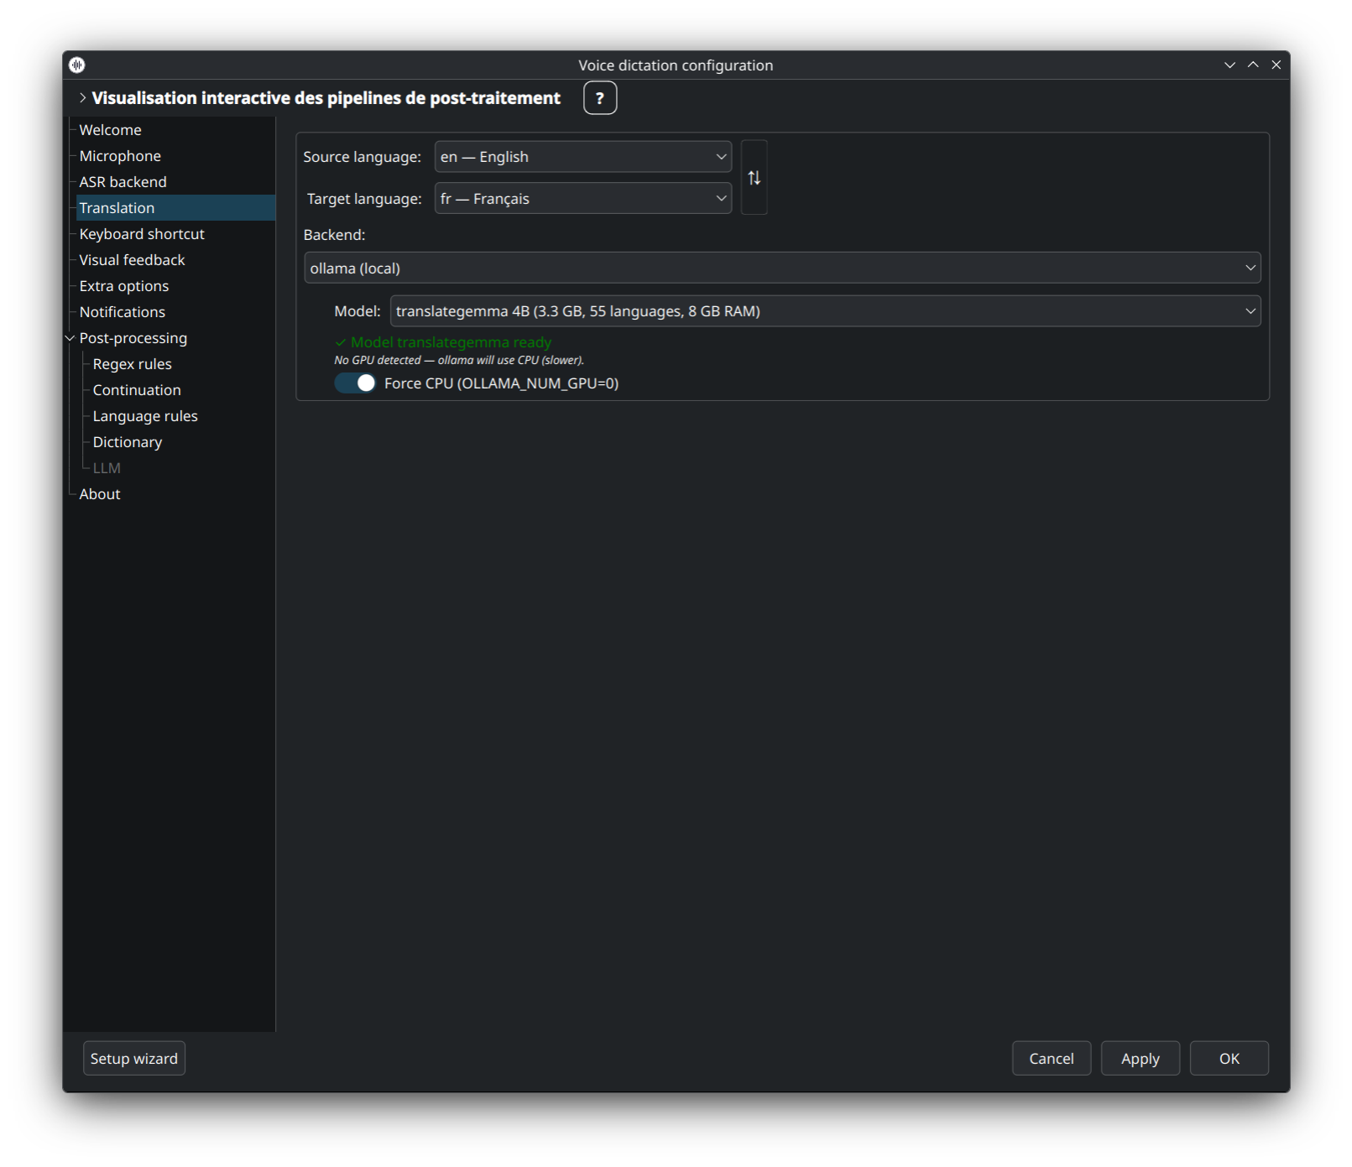
Task: Select the LLM sub-page
Action: click(107, 468)
